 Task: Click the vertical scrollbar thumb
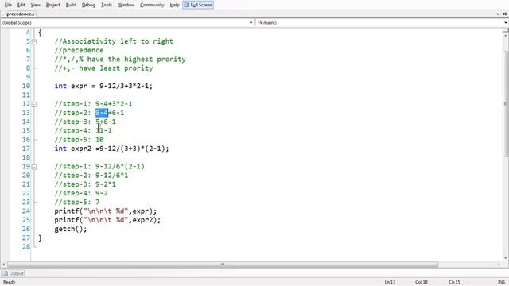click(x=505, y=104)
